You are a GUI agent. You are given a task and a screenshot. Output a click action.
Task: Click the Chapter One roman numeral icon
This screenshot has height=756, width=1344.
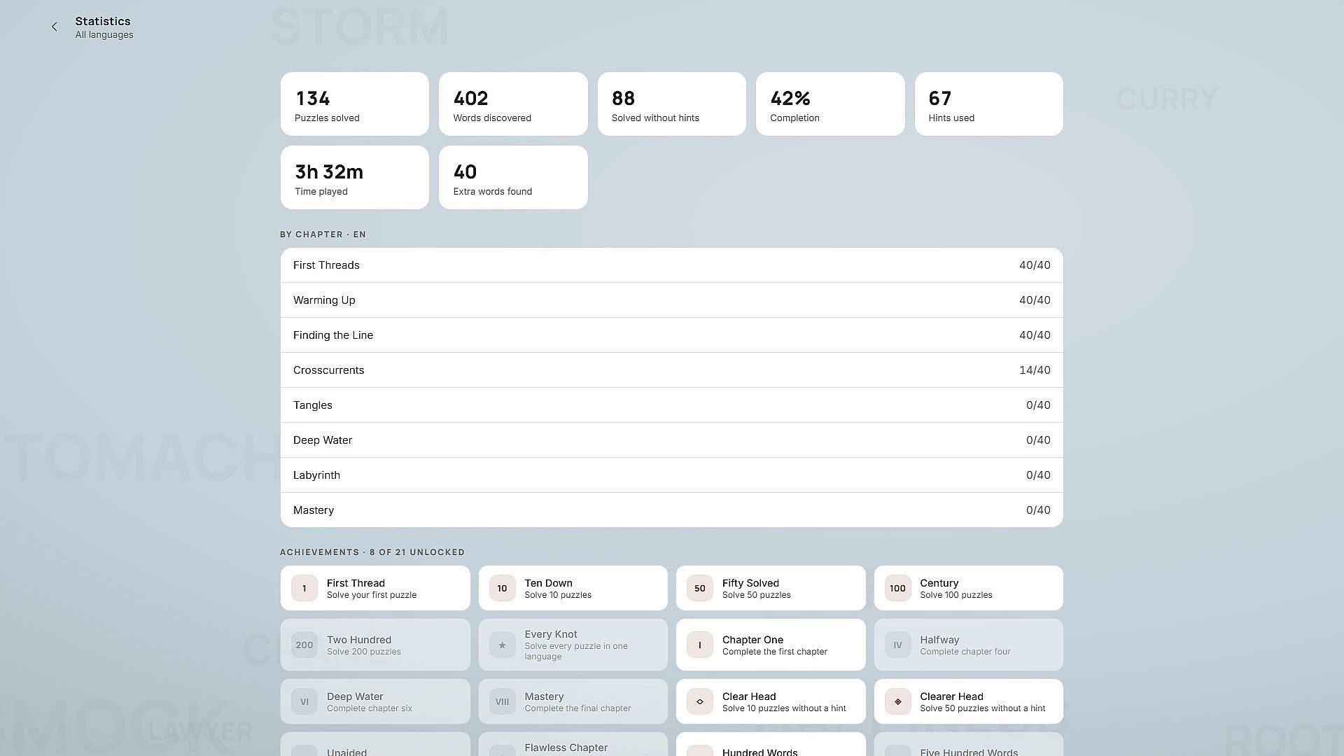(x=700, y=645)
